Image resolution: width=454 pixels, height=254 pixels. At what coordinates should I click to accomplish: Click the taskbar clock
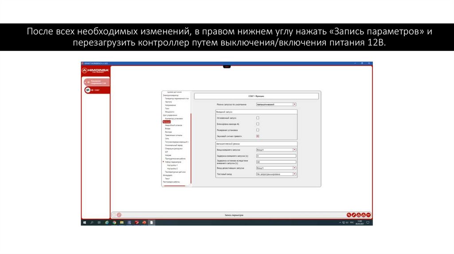[360, 223]
